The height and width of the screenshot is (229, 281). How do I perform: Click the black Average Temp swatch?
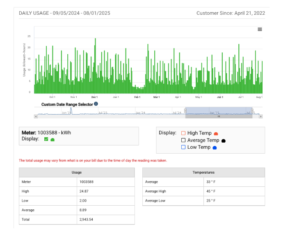coord(224,141)
